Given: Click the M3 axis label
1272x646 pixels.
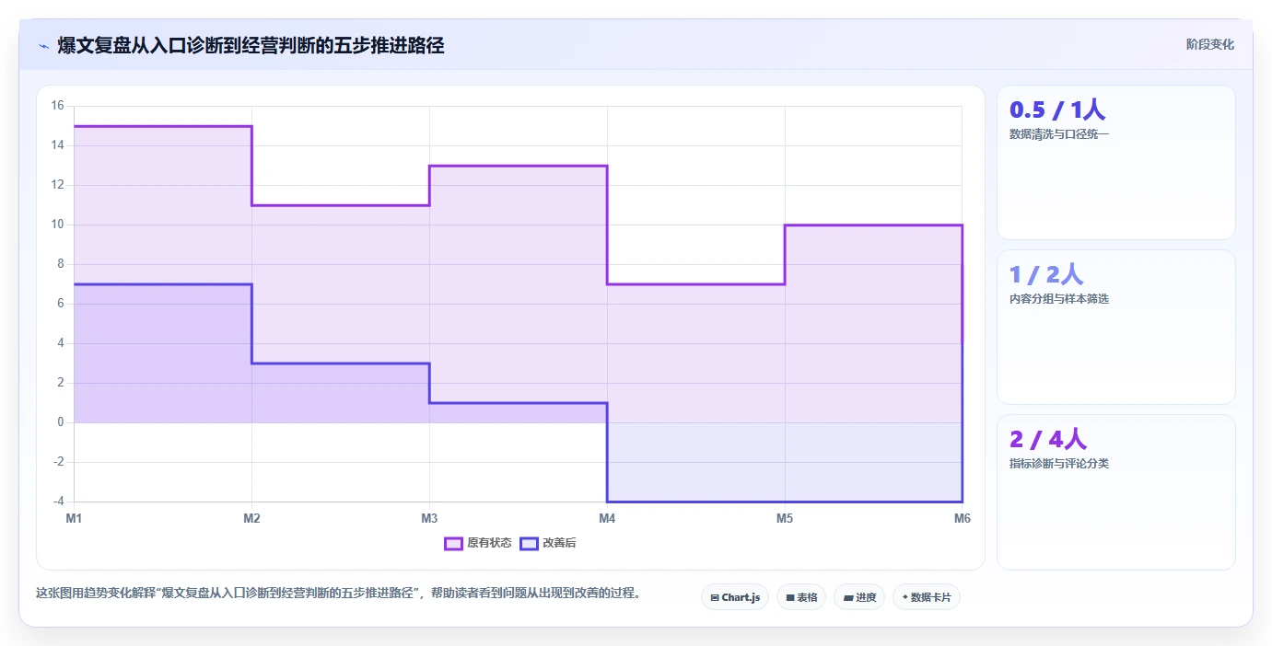Looking at the screenshot, I should (x=429, y=518).
